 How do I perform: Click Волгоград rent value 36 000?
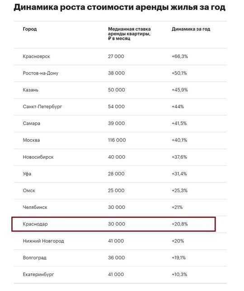(x=116, y=258)
